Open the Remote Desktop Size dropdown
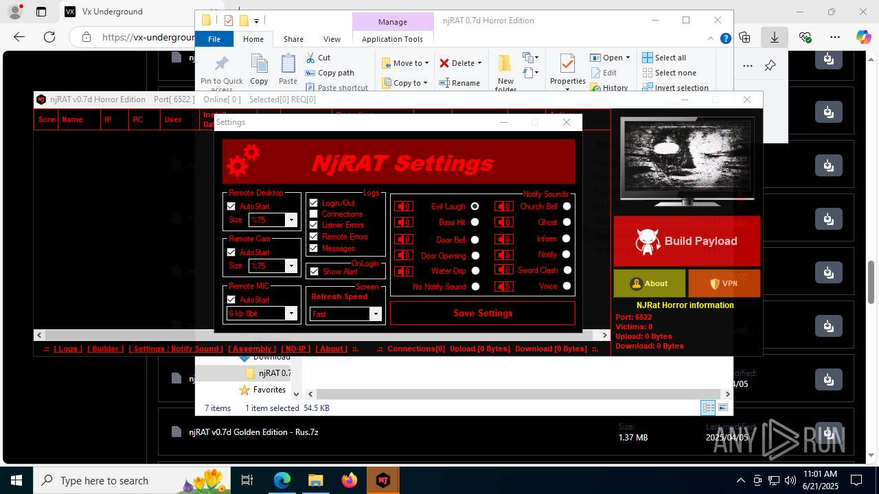The width and height of the screenshot is (879, 494). (291, 220)
